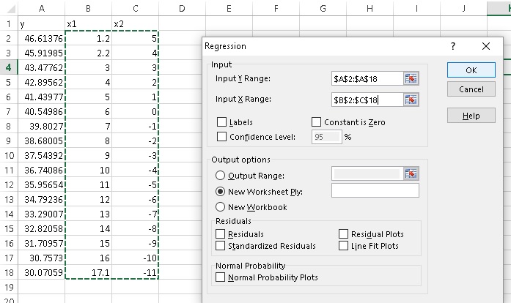The width and height of the screenshot is (511, 303).
Task: Tick the Residual Plots checkbox
Action: tap(345, 233)
